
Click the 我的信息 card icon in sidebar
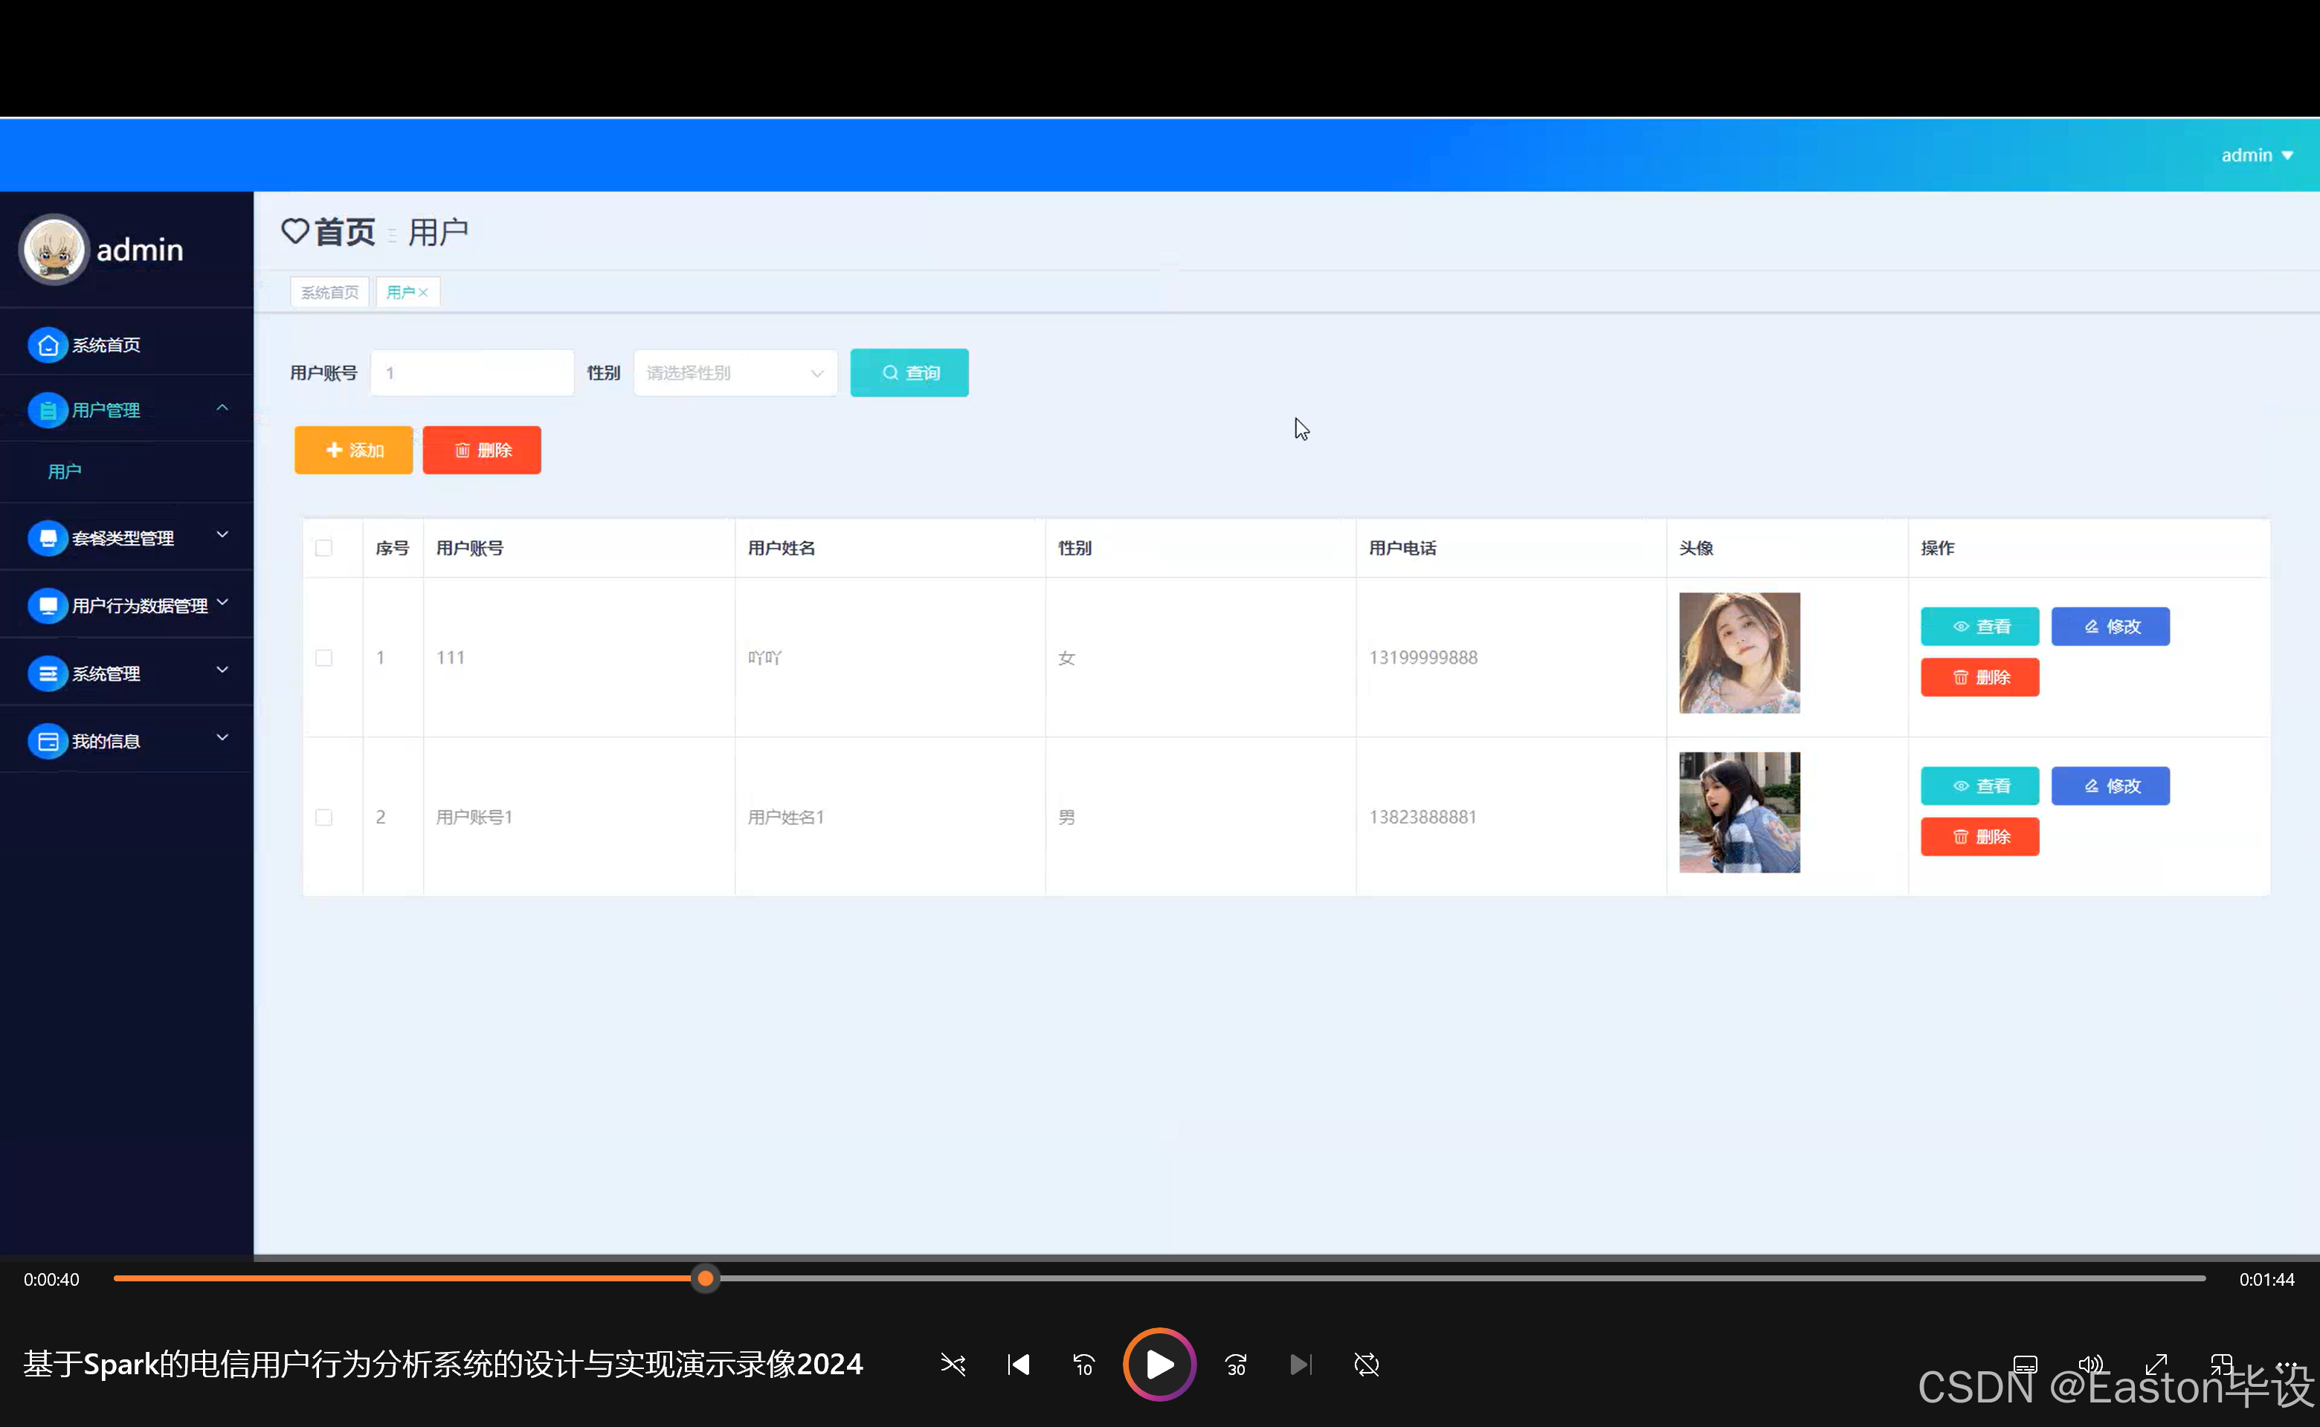coord(47,742)
